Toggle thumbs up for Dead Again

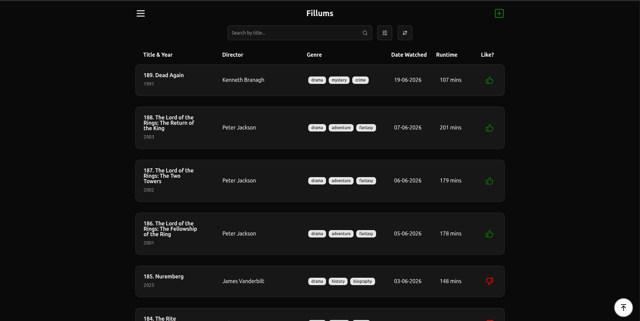point(489,80)
